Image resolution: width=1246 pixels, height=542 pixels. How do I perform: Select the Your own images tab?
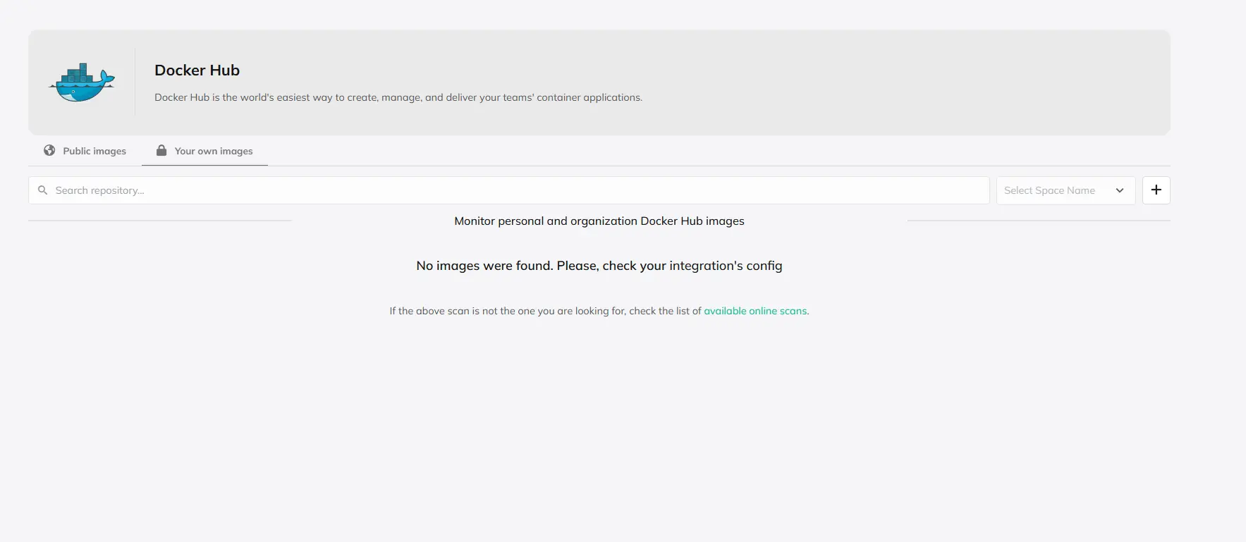[x=213, y=151]
